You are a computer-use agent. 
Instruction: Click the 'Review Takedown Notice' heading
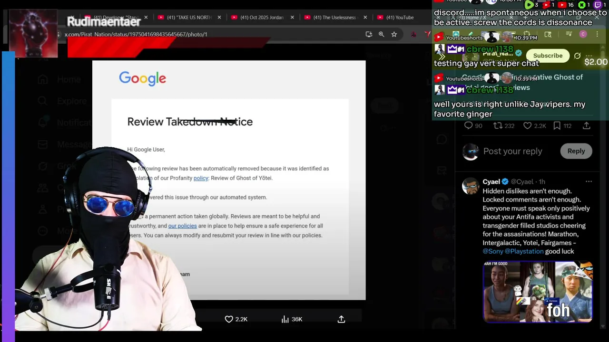[190, 122]
